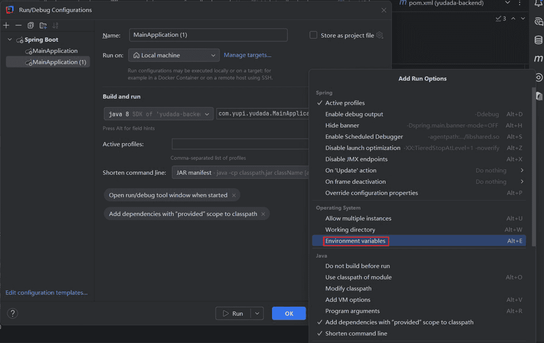Open the Notifications bell panel
544x343 pixels.
(539, 3)
